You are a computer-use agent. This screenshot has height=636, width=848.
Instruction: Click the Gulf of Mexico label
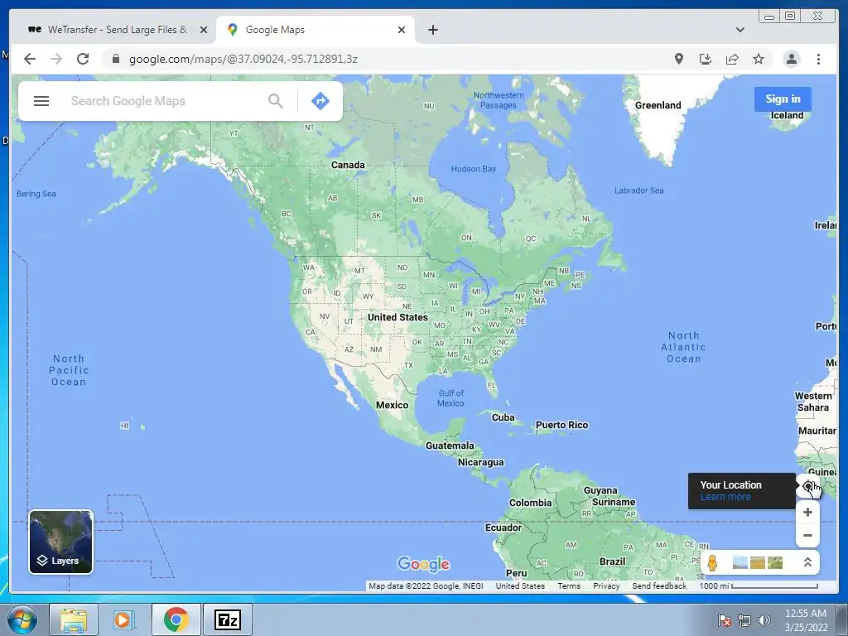tap(450, 398)
